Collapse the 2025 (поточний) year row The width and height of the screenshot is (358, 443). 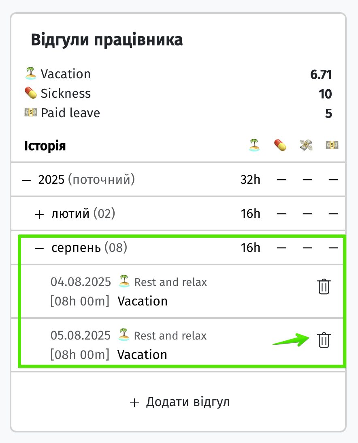[x=26, y=180]
